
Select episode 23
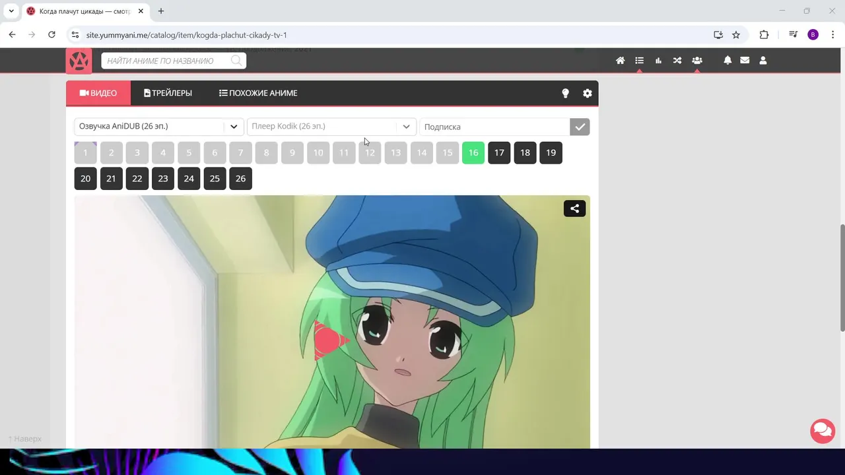click(163, 178)
